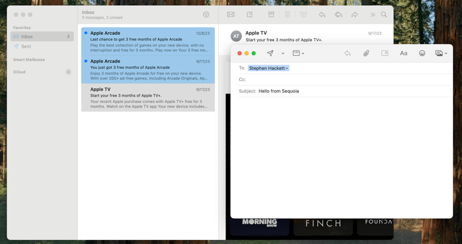Select Sent mailbox in sidebar
Viewport: 462px width, 244px height.
[x=42, y=46]
